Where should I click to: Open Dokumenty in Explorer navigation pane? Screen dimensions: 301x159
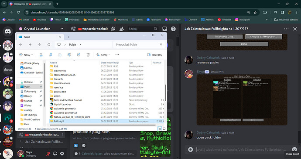coord(31,91)
